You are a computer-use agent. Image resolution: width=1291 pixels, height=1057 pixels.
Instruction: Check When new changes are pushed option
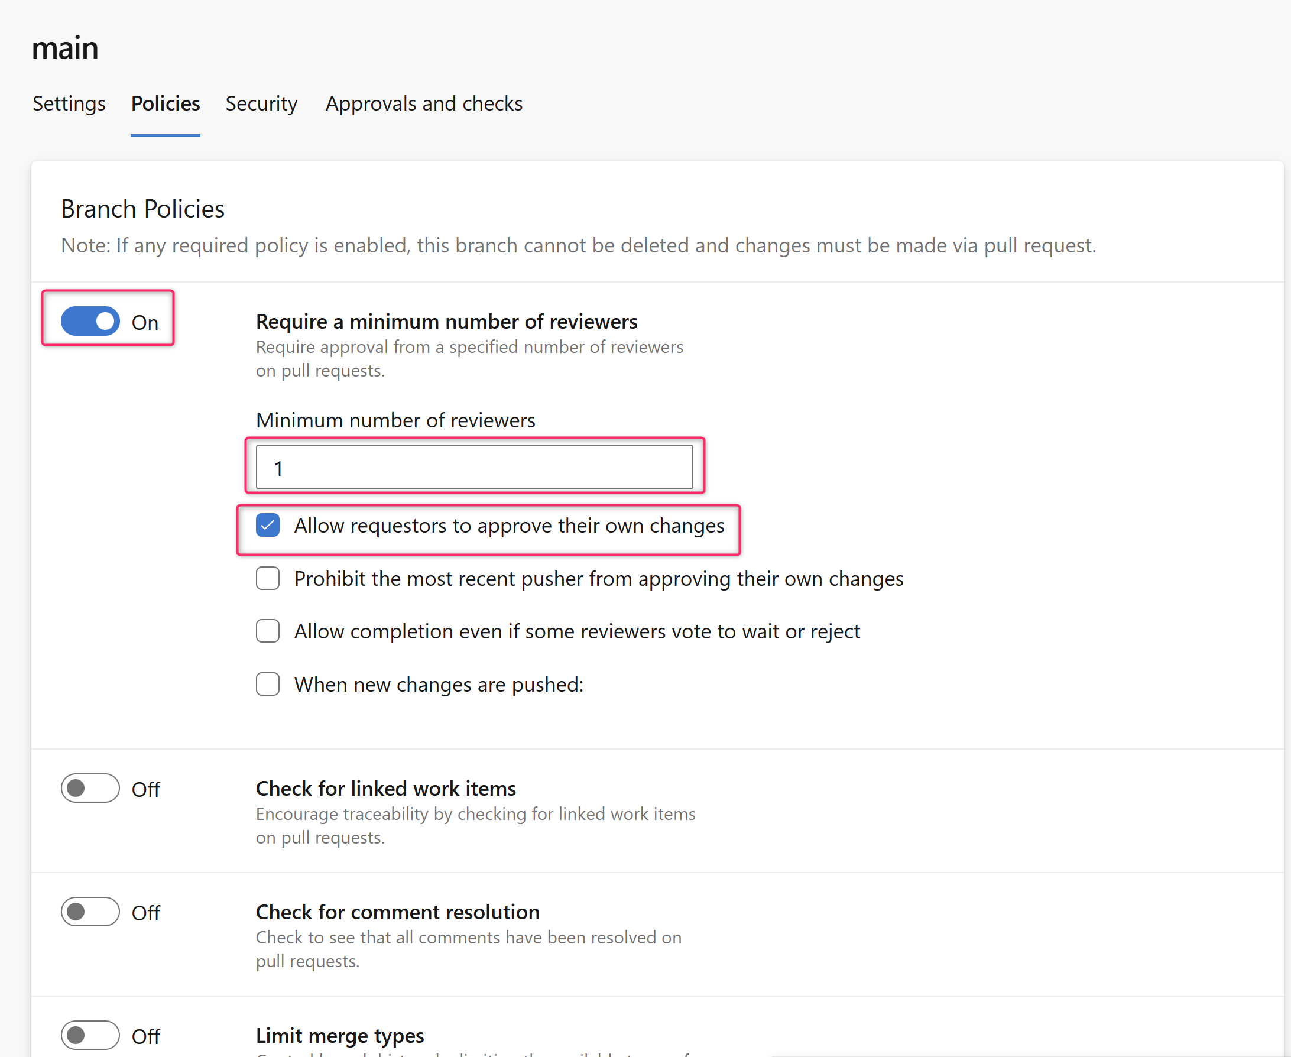click(x=268, y=685)
